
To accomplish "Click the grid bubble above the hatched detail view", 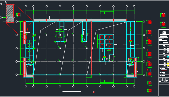I will click(6, 2).
